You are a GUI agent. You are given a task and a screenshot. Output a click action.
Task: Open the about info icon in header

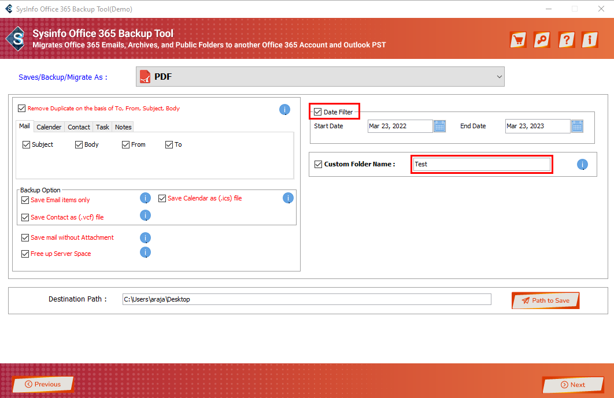[589, 39]
